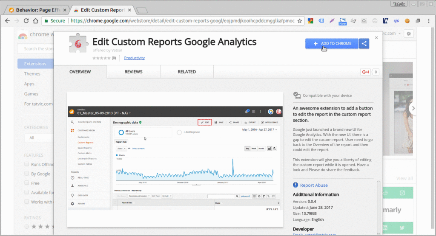436x236 pixels.
Task: Click the star rating of the extension
Action: 101,58
